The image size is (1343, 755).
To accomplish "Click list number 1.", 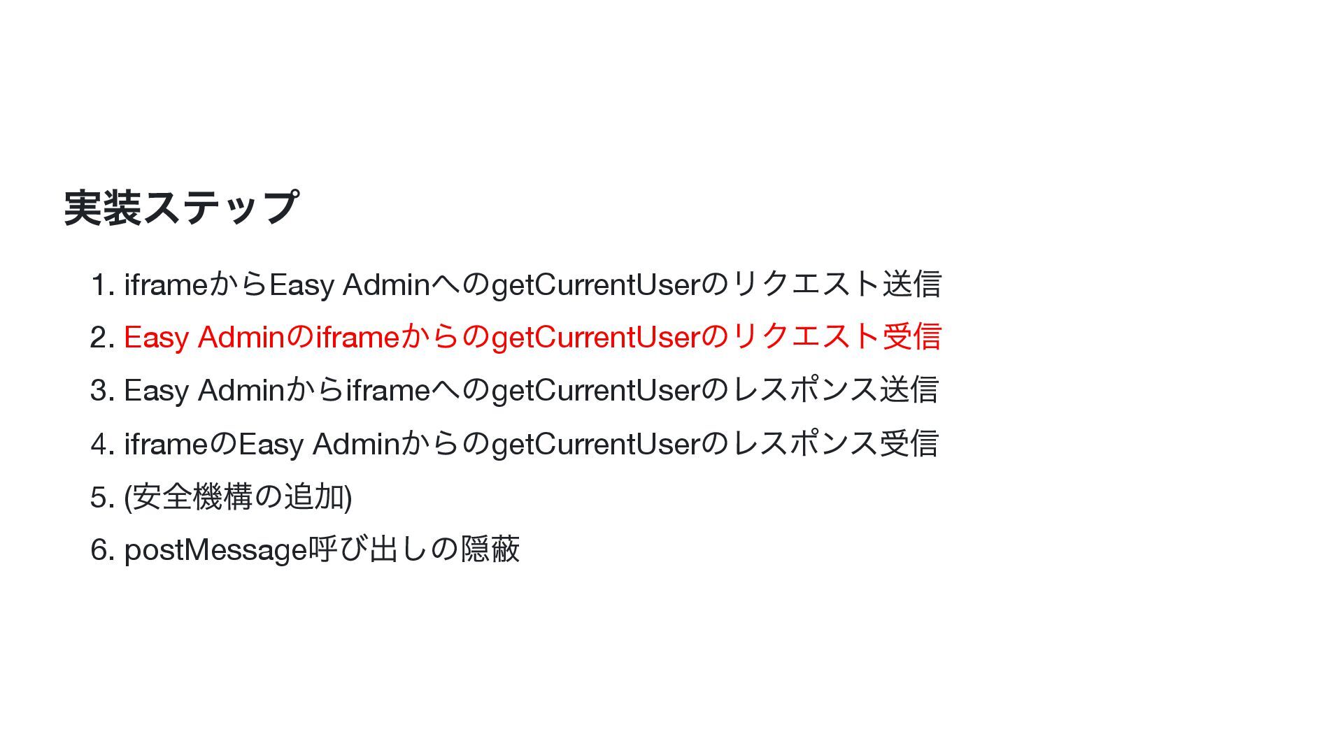I will click(x=102, y=285).
